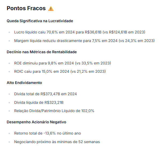Click the bullet before Dívida total
This screenshot has width=160, height=153.
9,94
